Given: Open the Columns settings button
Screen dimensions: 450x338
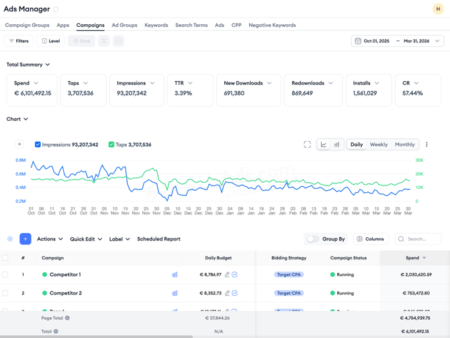Looking at the screenshot, I should point(370,239).
